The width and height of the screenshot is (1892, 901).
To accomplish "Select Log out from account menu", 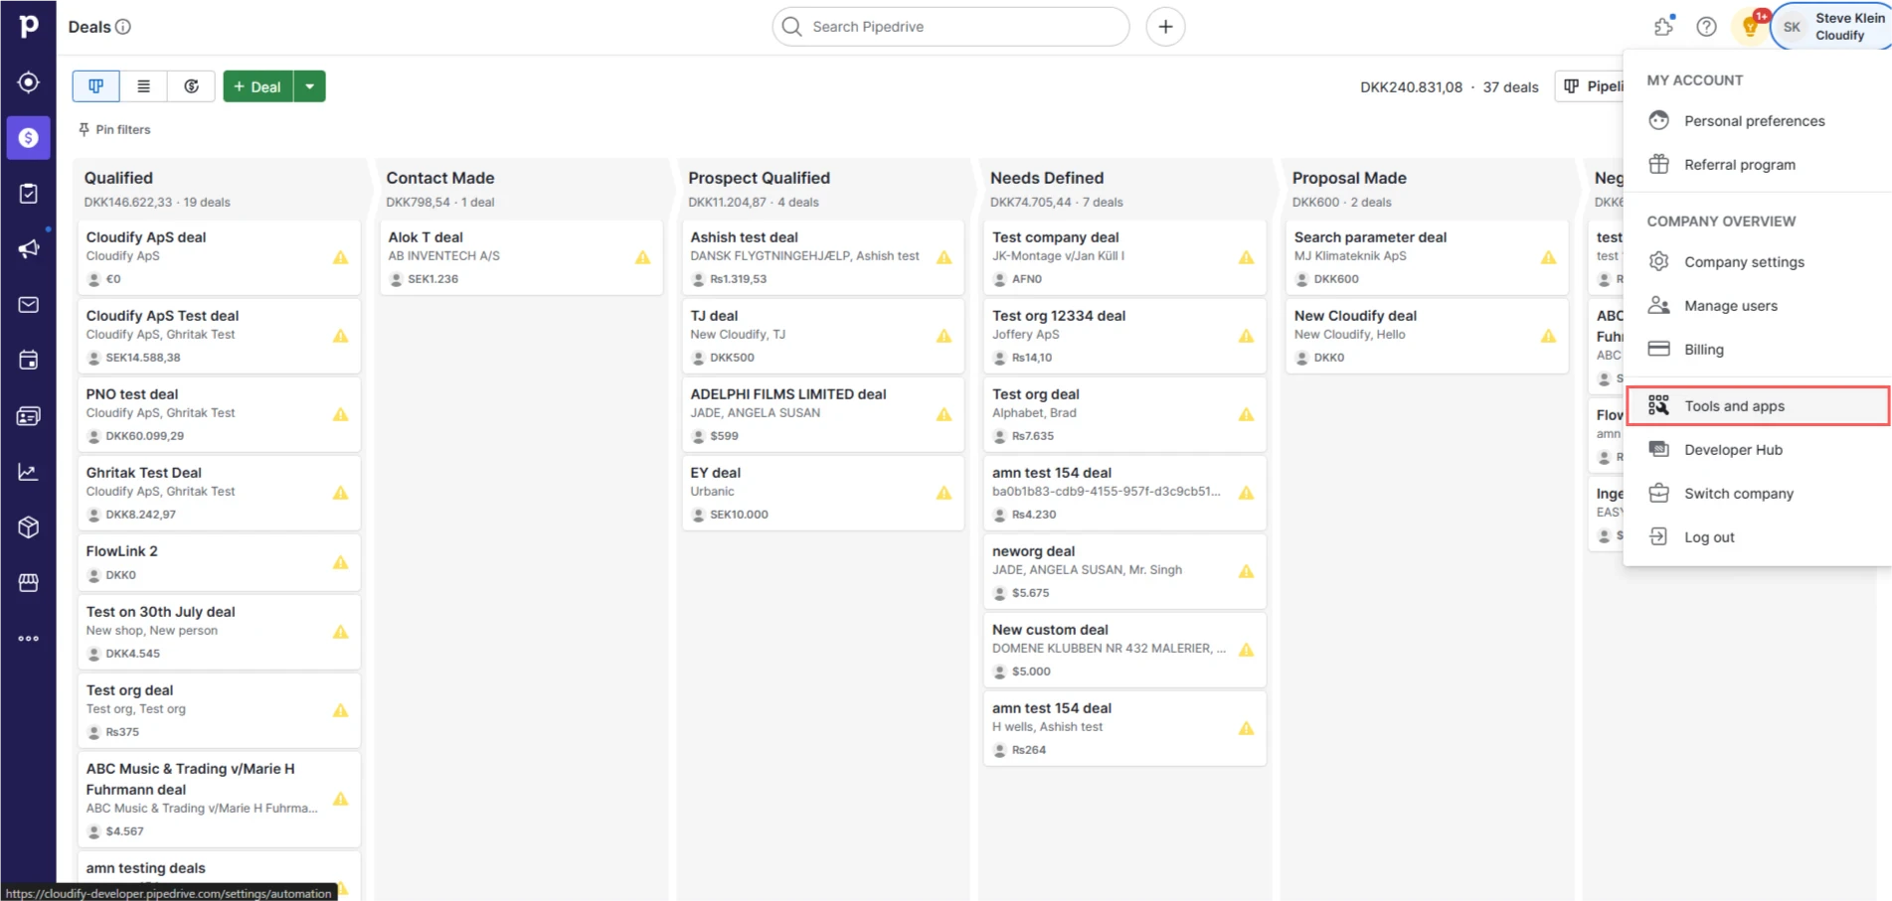I will click(1758, 537).
